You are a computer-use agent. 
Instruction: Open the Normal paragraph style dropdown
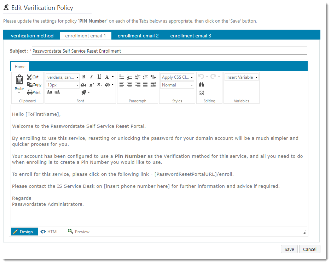coord(177,85)
